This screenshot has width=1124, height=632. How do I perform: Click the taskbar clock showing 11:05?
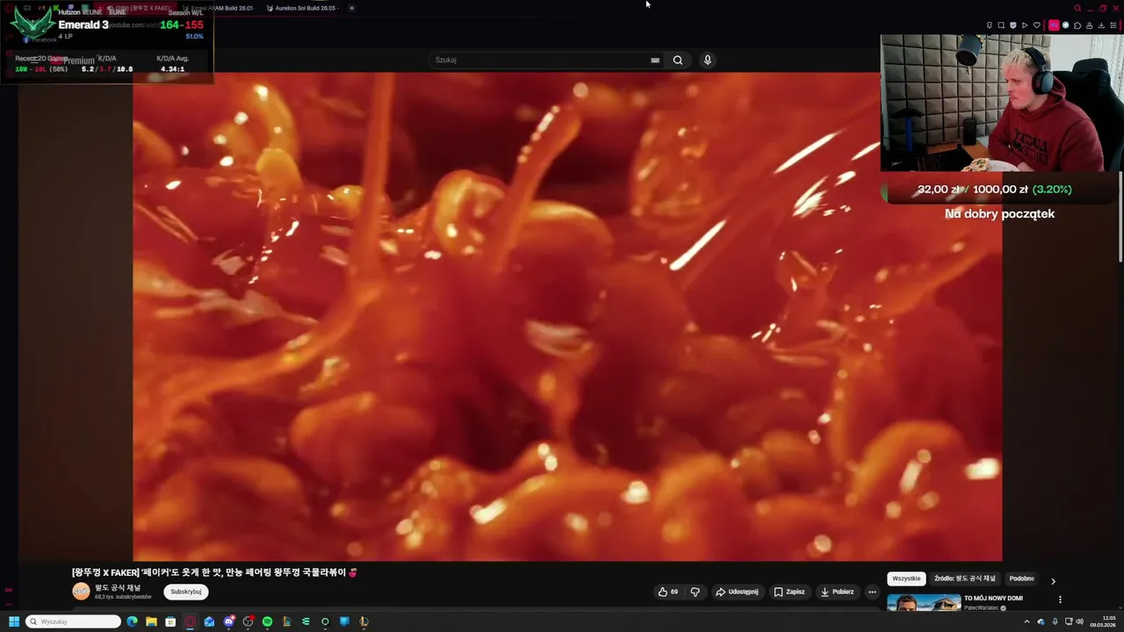click(1102, 621)
